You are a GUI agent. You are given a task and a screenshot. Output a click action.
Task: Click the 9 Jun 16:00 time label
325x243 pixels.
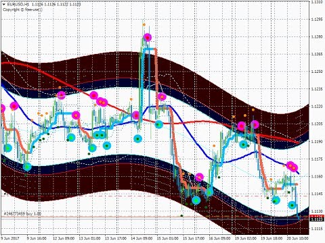tap(37, 238)
